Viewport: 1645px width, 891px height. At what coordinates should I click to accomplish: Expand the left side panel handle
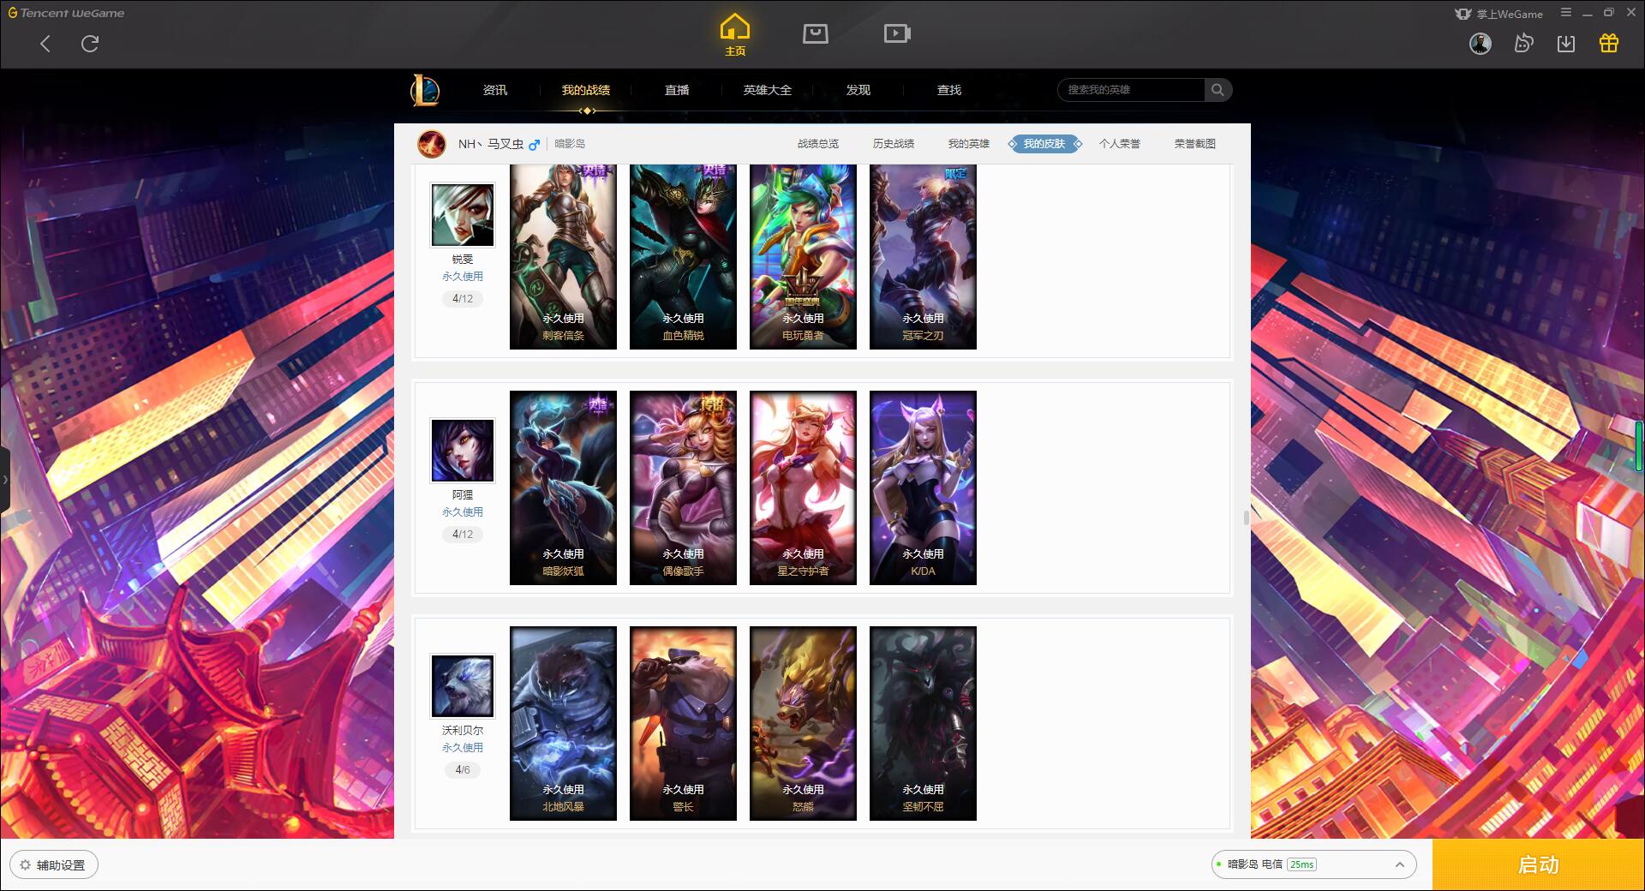pyautogui.click(x=5, y=480)
